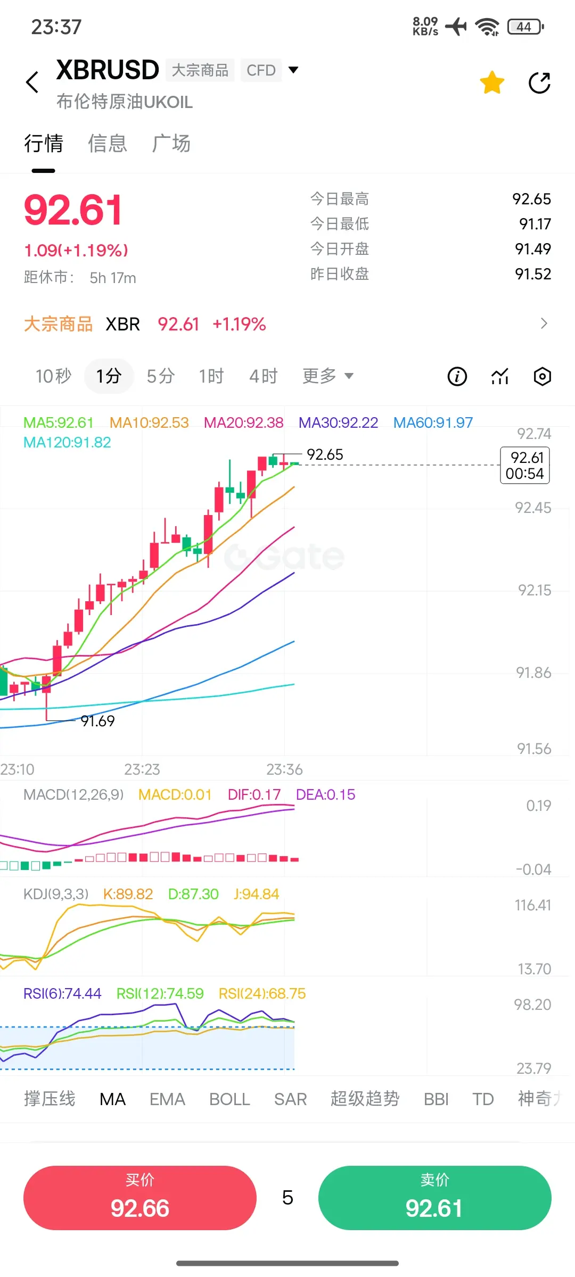Open the chart indicators icon

(500, 376)
